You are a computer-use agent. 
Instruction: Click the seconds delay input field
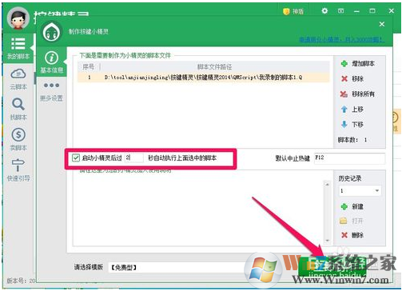click(x=134, y=157)
